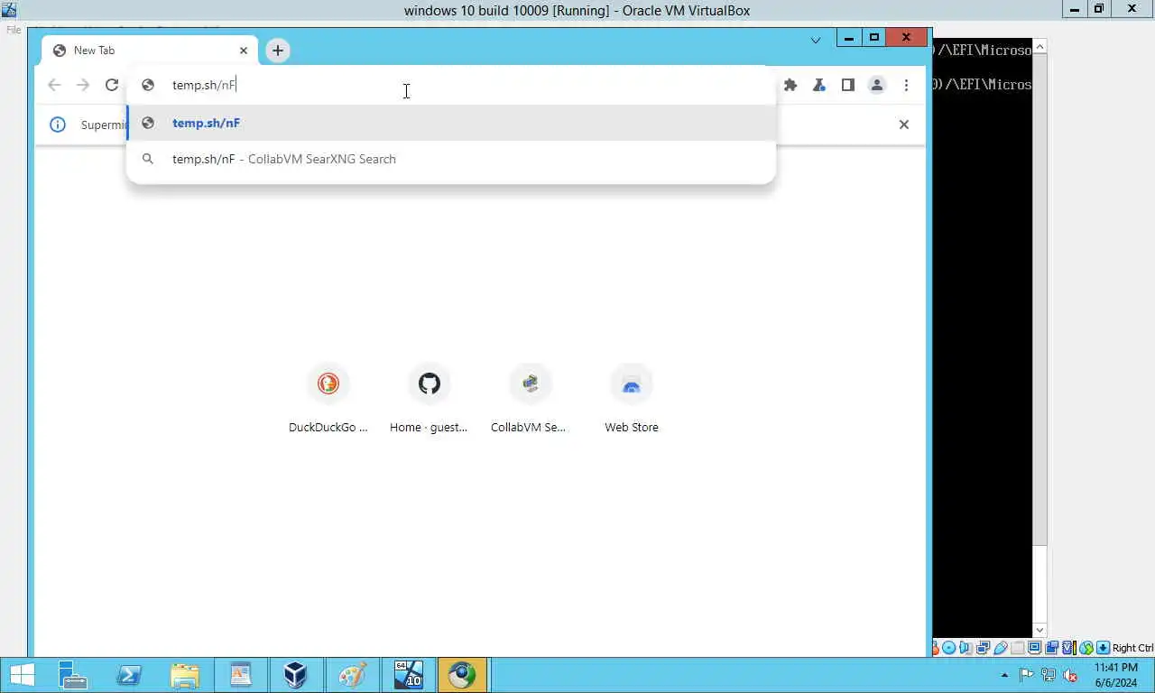1155x693 pixels.
Task: Click the VirtualBox mouse integration icon
Action: [x=1086, y=648]
